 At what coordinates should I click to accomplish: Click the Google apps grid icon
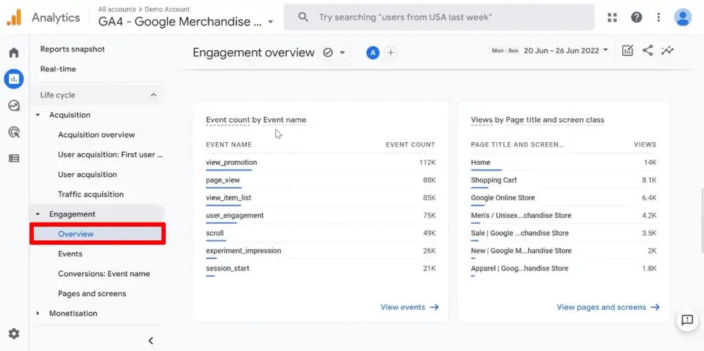click(x=612, y=17)
